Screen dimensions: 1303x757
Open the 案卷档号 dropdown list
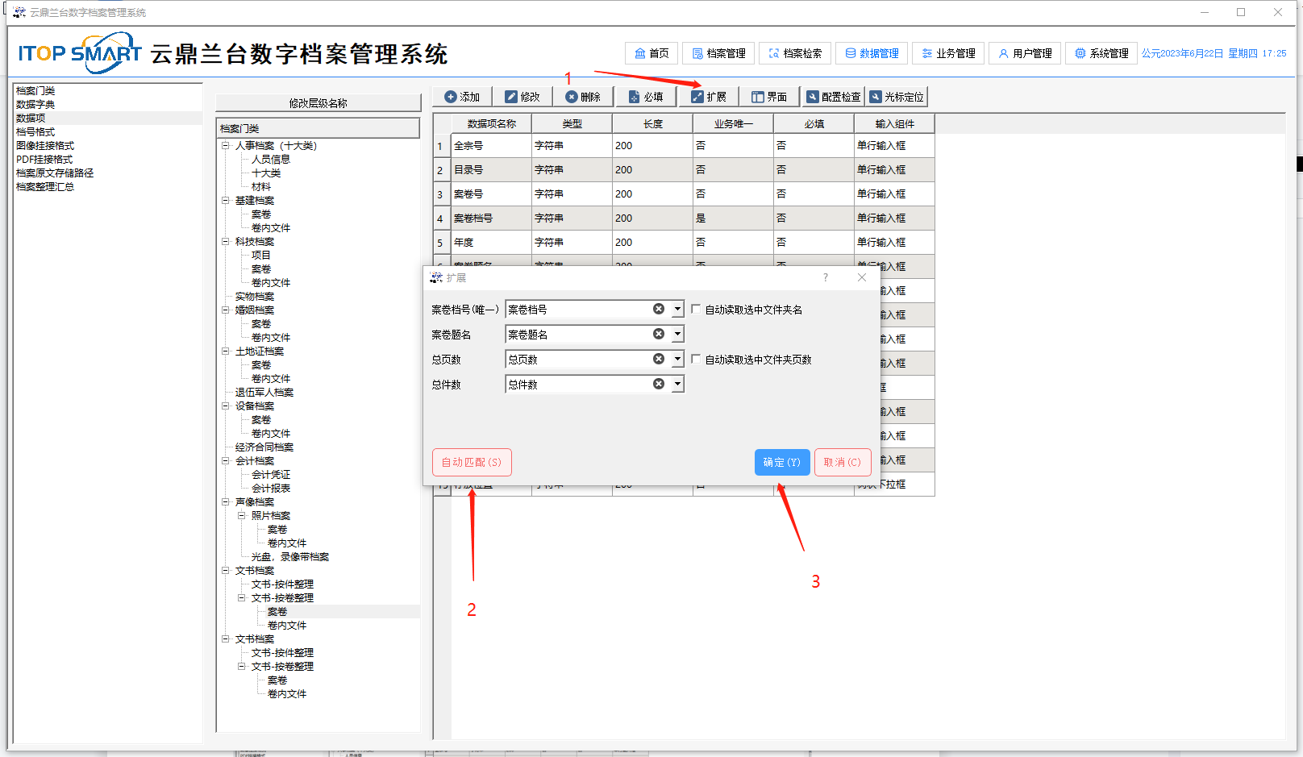click(677, 310)
